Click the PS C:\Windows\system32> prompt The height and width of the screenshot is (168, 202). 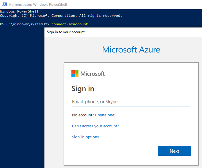click(25, 24)
